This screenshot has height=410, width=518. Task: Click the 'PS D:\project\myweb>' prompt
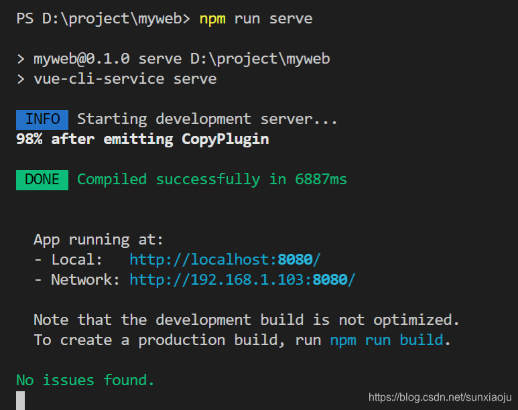point(103,19)
